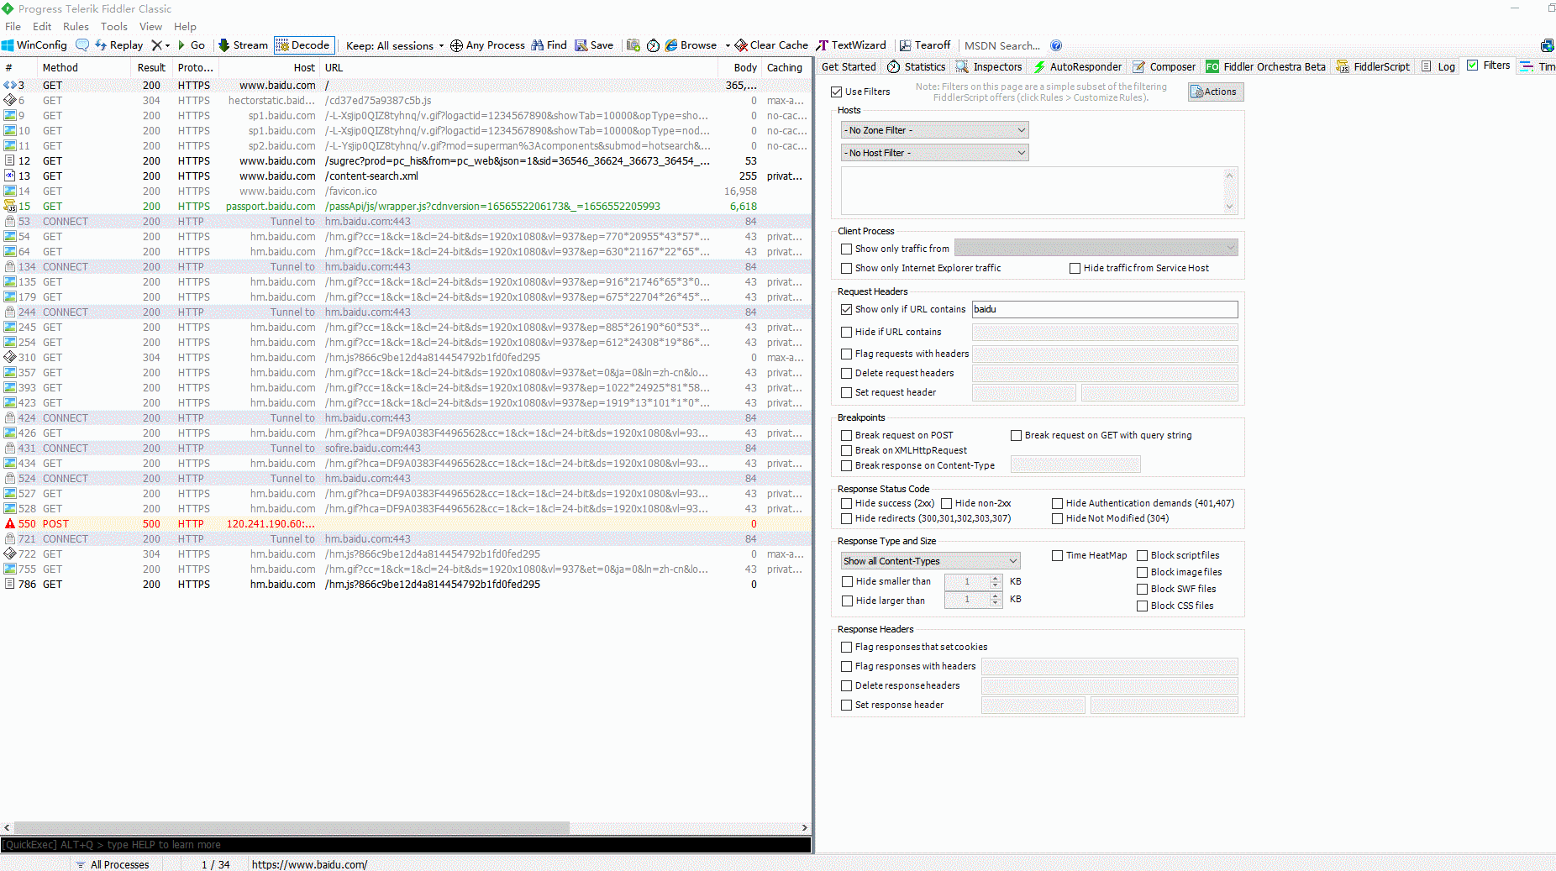Toggle Decode mode
The width and height of the screenshot is (1556, 871).
coord(303,45)
